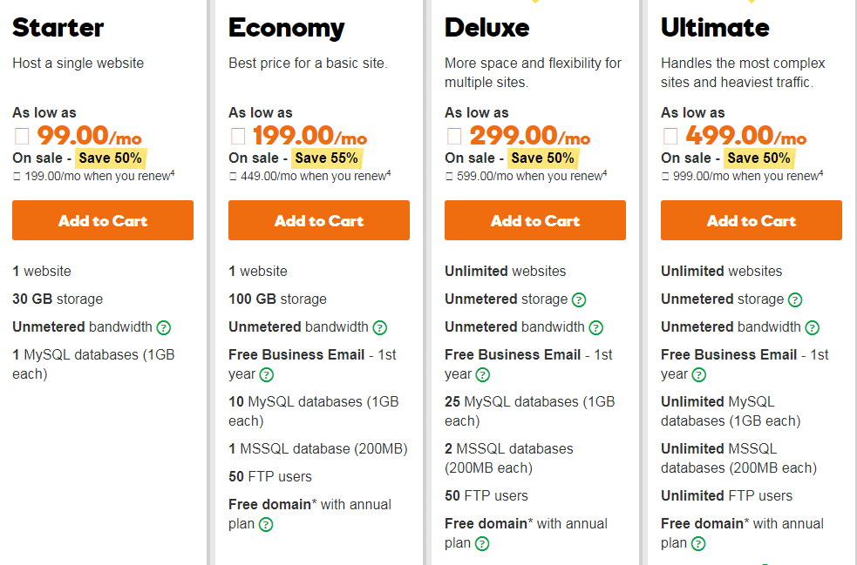Click the Deluxe Save 50% sale badge
This screenshot has height=565, width=857.
click(x=542, y=158)
